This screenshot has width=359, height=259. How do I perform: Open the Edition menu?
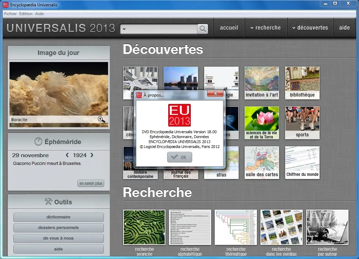pyautogui.click(x=26, y=14)
